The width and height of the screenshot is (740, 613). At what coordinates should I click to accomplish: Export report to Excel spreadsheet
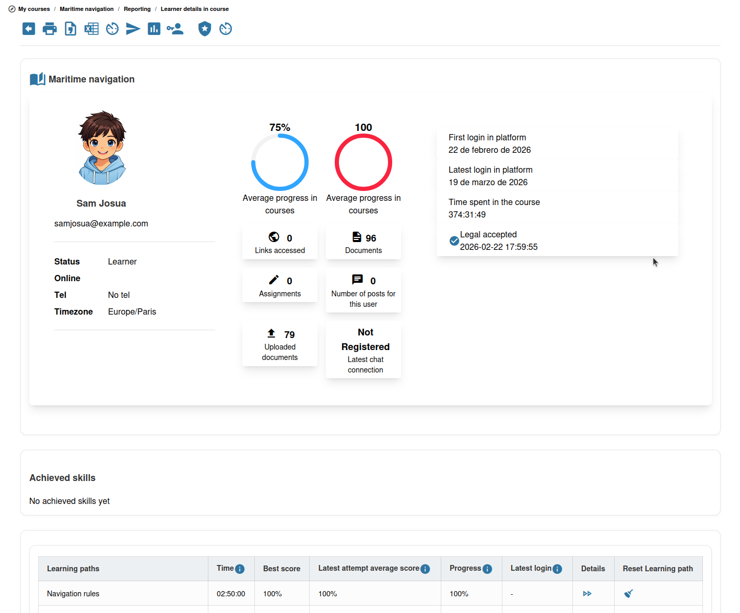click(x=91, y=29)
